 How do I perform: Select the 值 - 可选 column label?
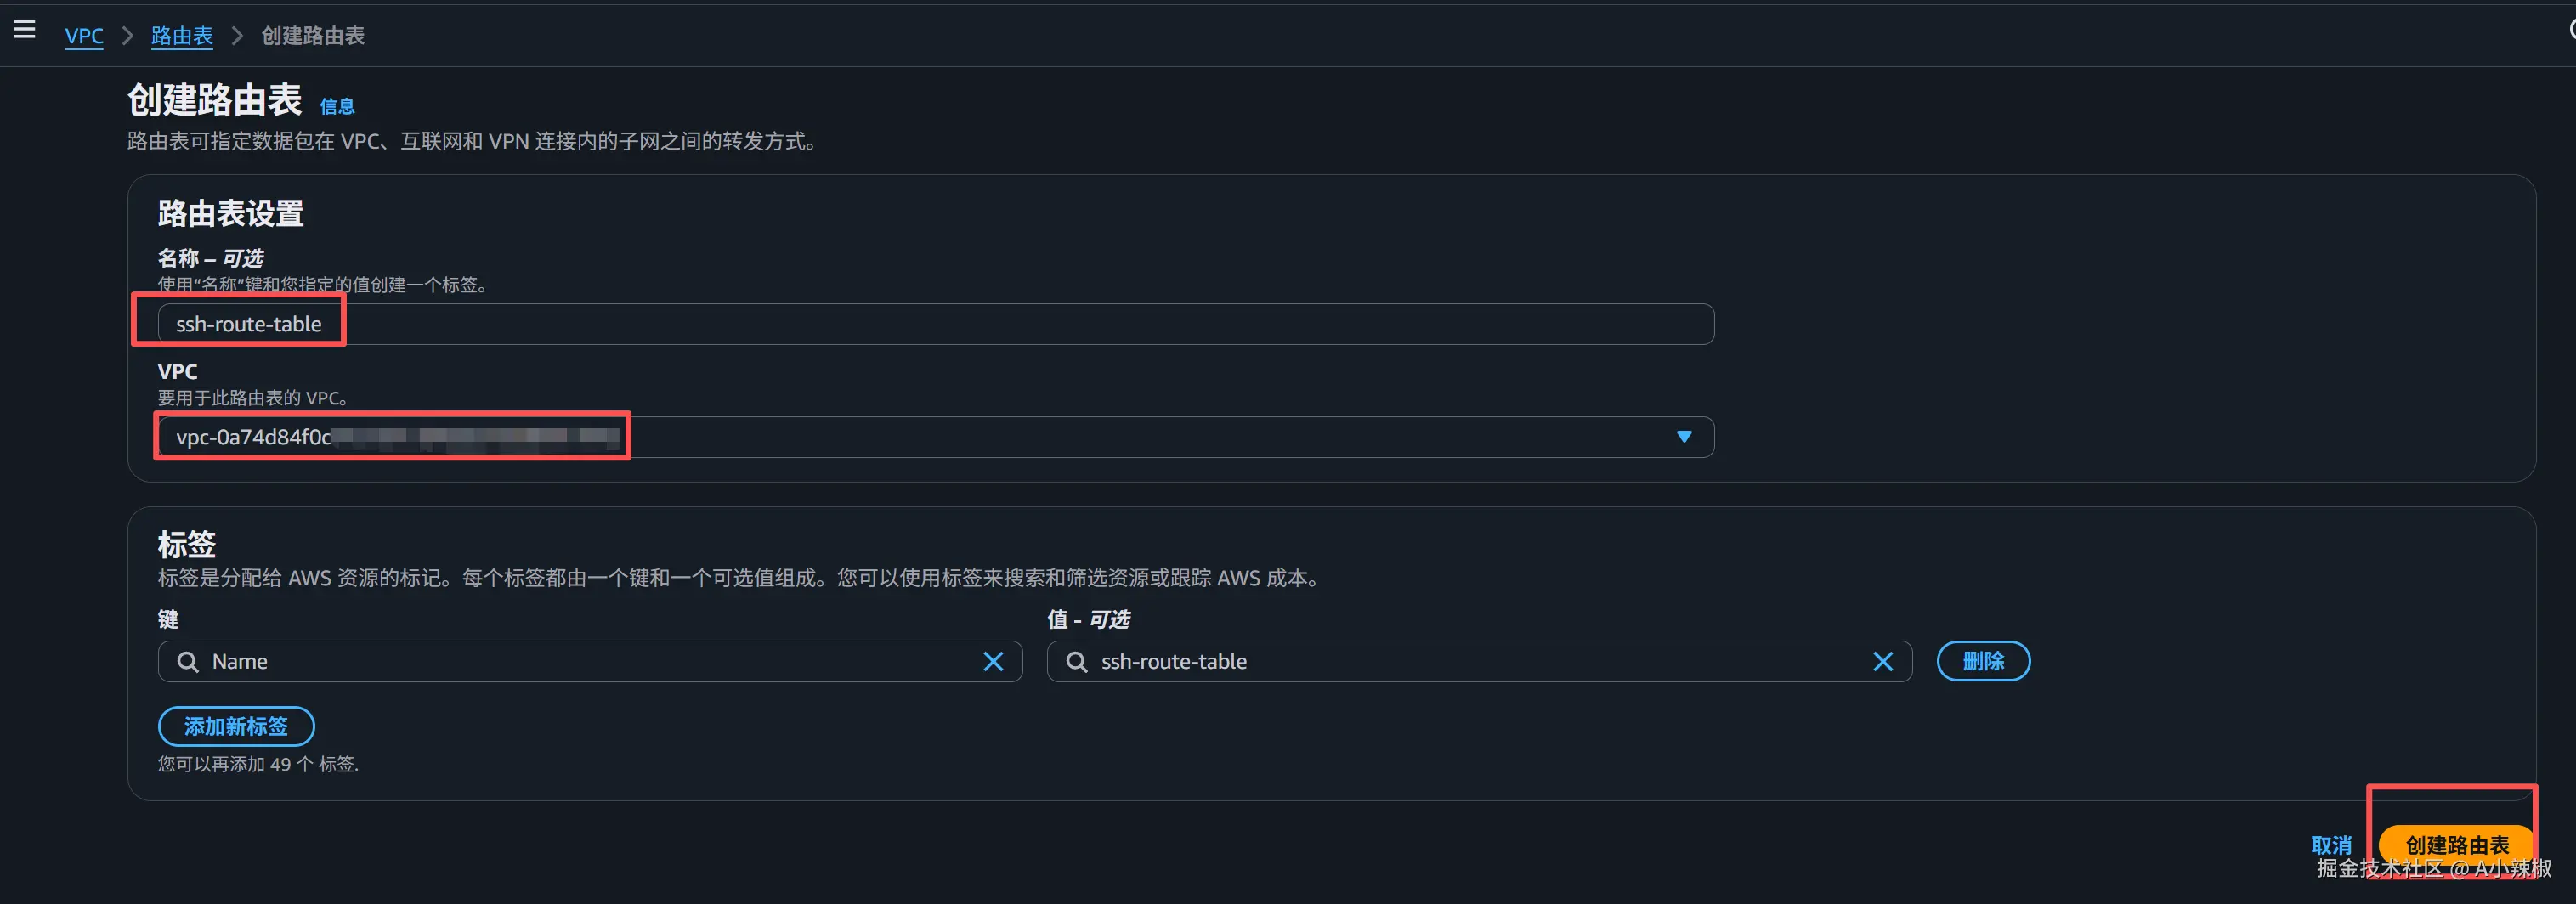click(x=1088, y=620)
